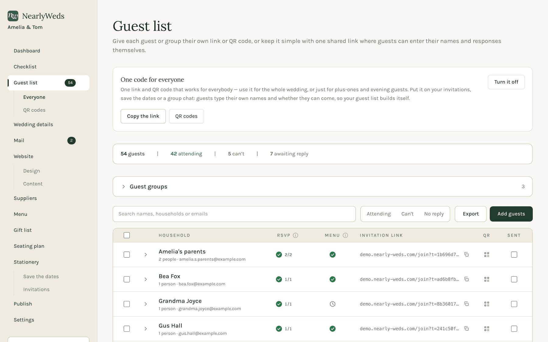Expand the Amelia's parents household row
This screenshot has width=548, height=342.
(146, 254)
